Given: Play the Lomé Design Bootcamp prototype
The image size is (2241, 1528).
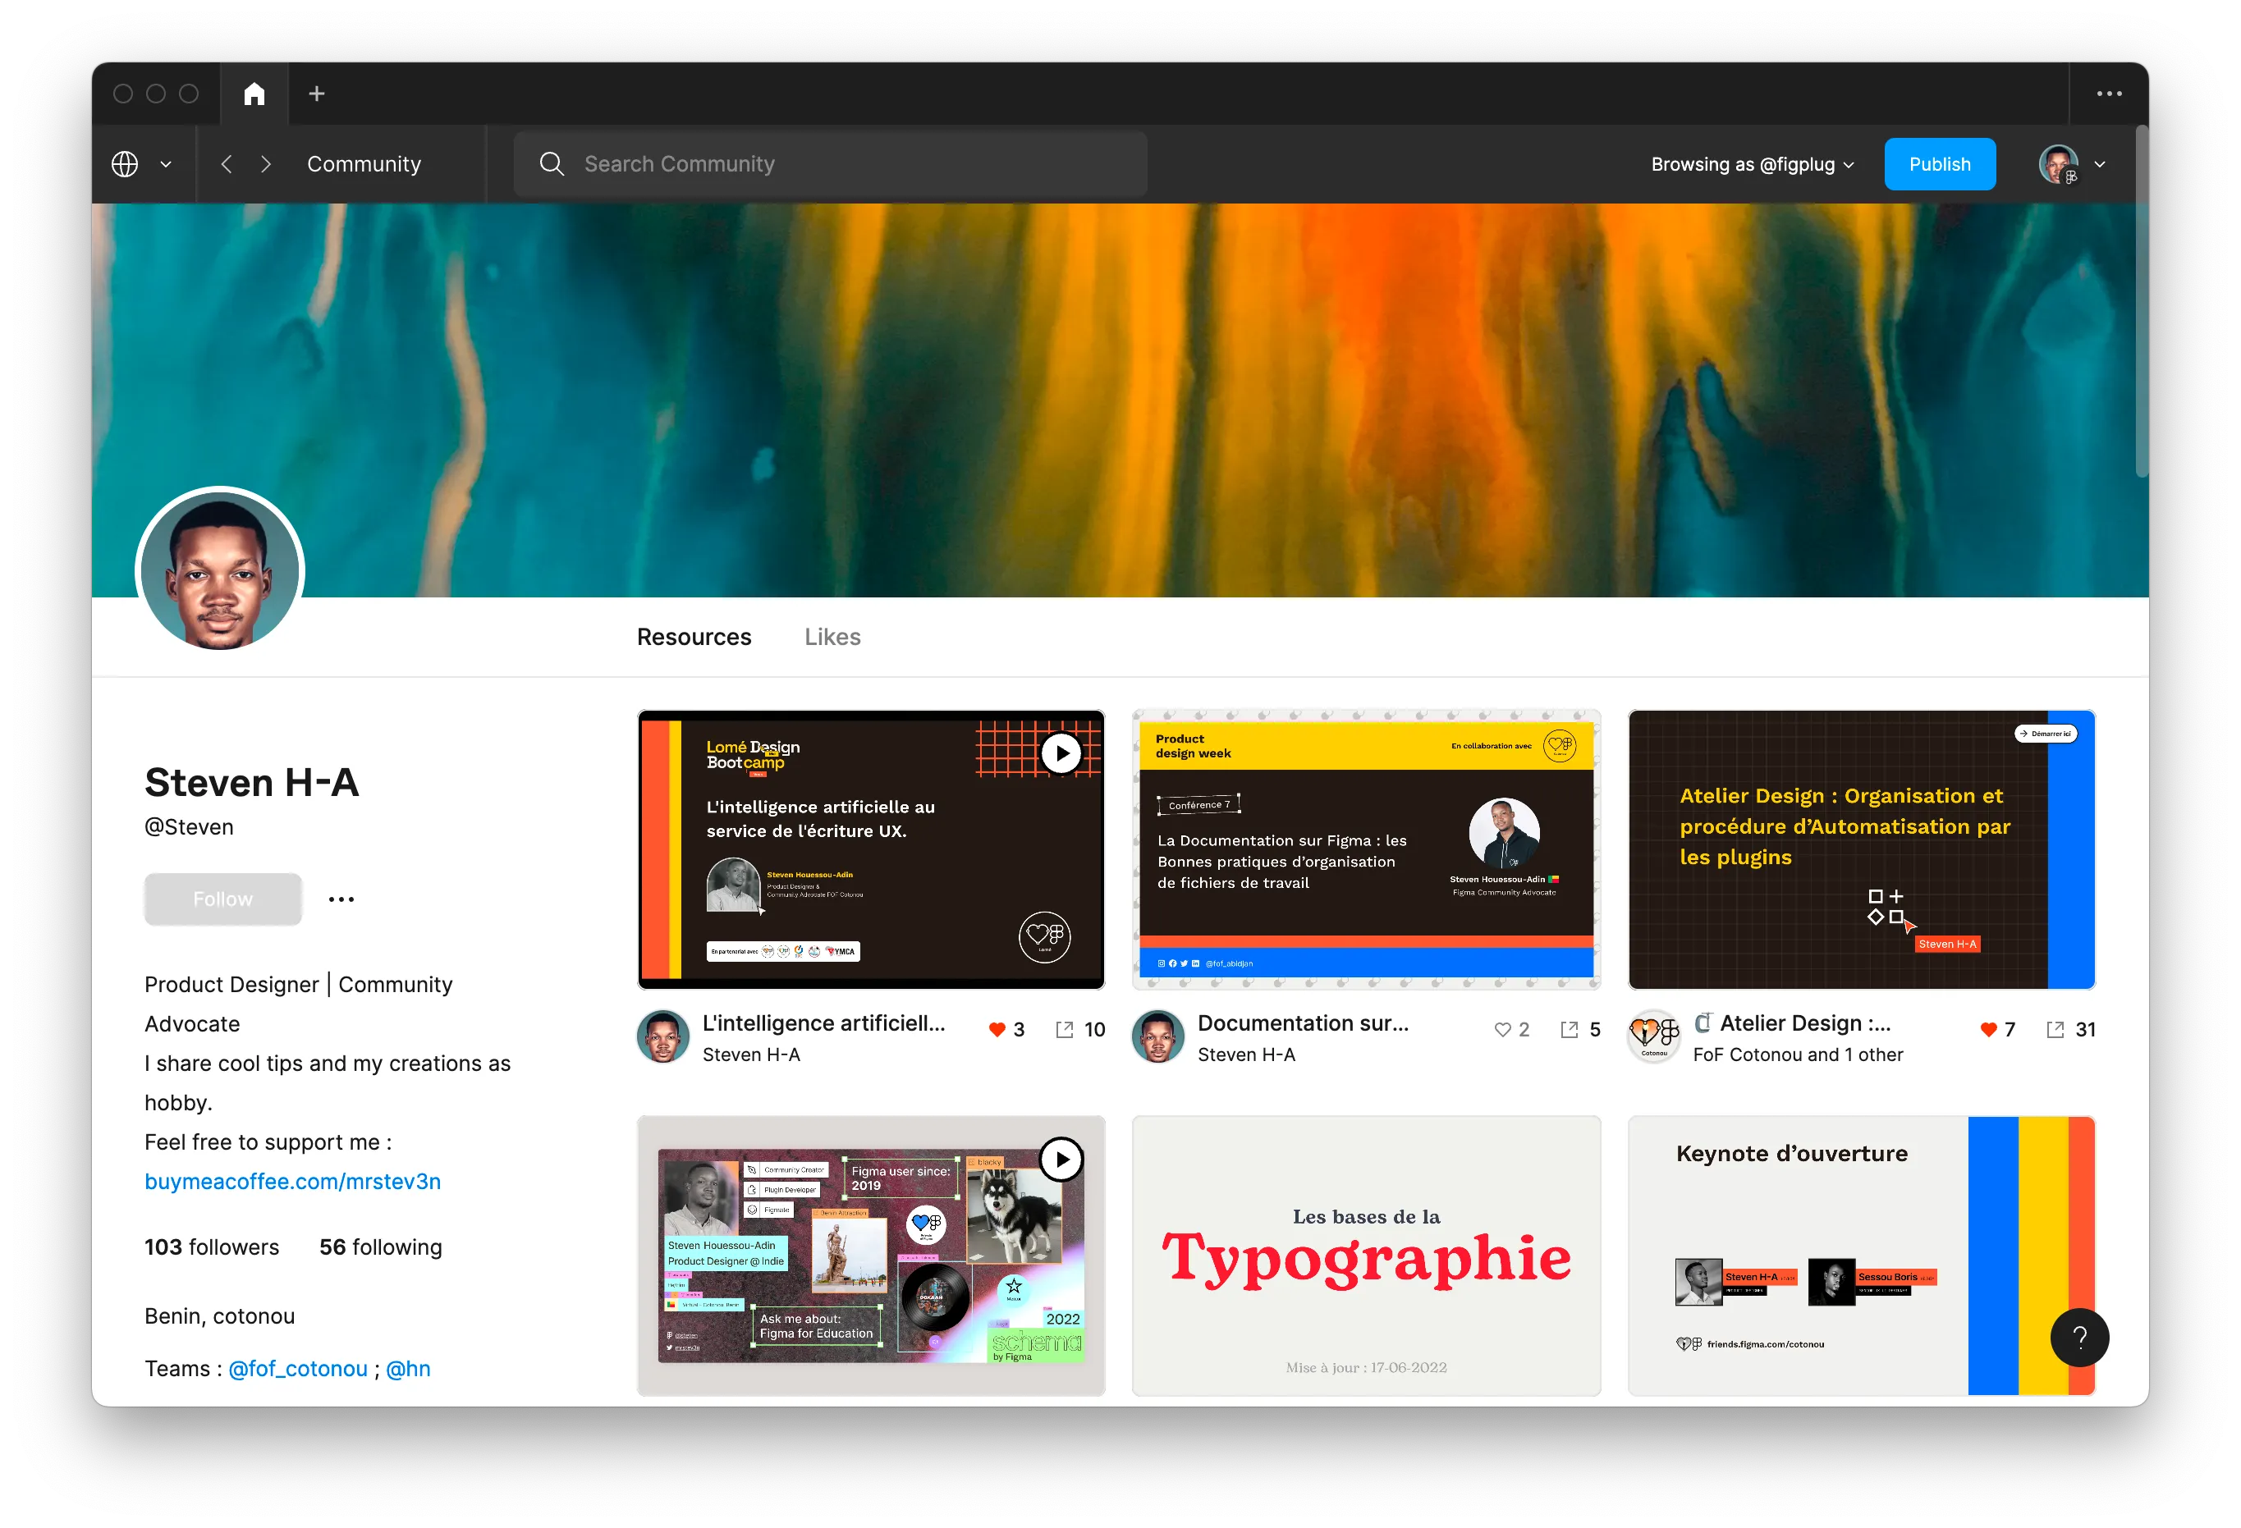Looking at the screenshot, I should 1061,754.
